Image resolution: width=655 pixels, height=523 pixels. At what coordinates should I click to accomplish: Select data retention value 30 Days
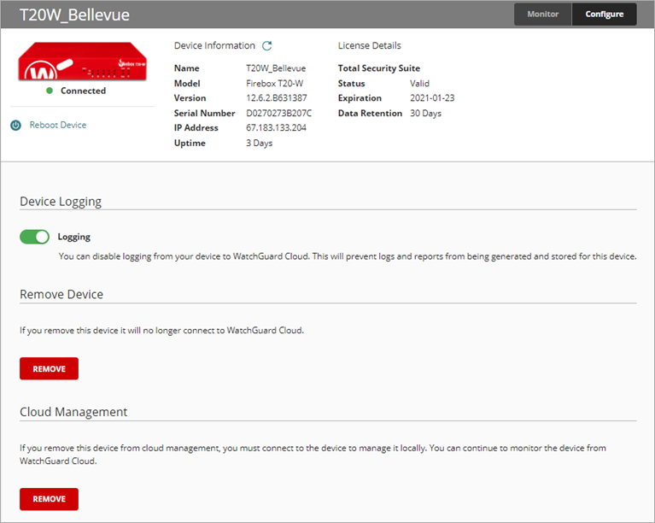425,114
